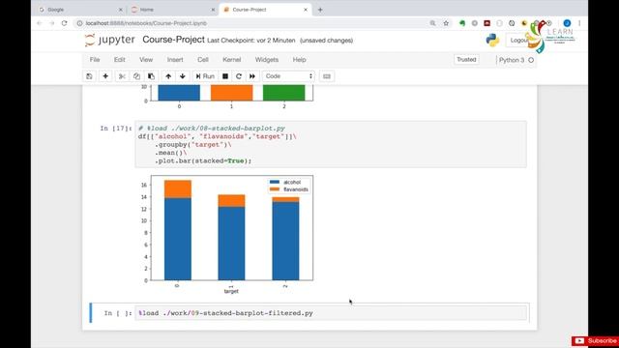Open the Widgets menu
The width and height of the screenshot is (619, 348).
tap(267, 60)
